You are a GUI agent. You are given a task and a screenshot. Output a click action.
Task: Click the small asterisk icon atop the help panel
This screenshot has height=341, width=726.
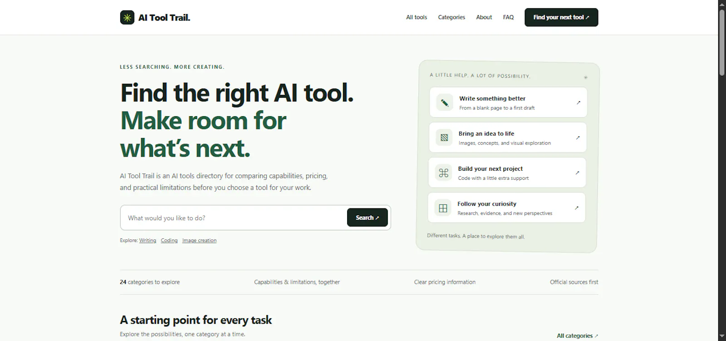pyautogui.click(x=585, y=77)
